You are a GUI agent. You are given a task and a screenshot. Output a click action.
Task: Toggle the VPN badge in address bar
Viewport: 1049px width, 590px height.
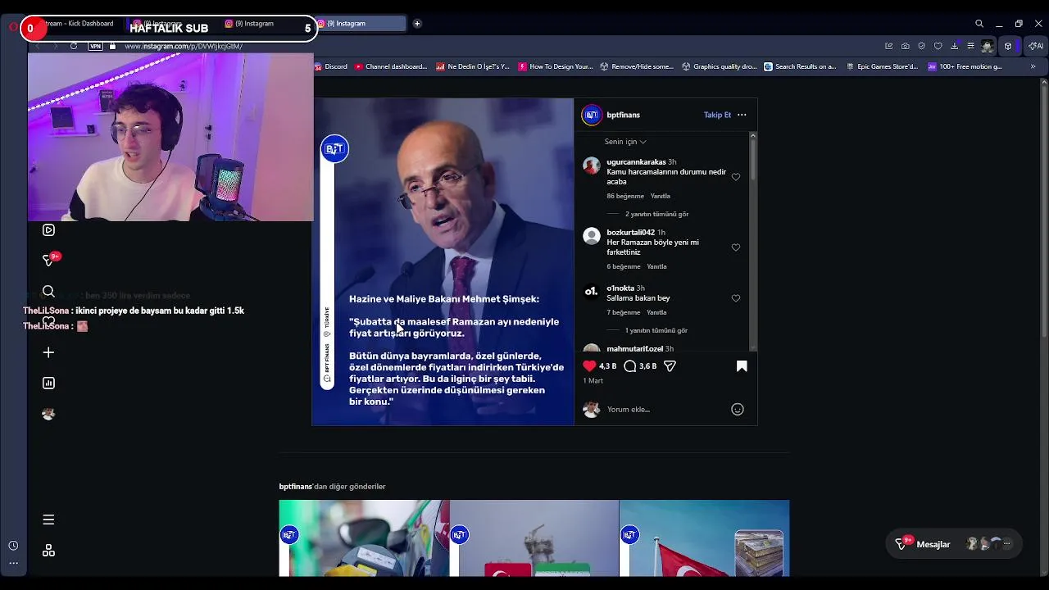(96, 46)
